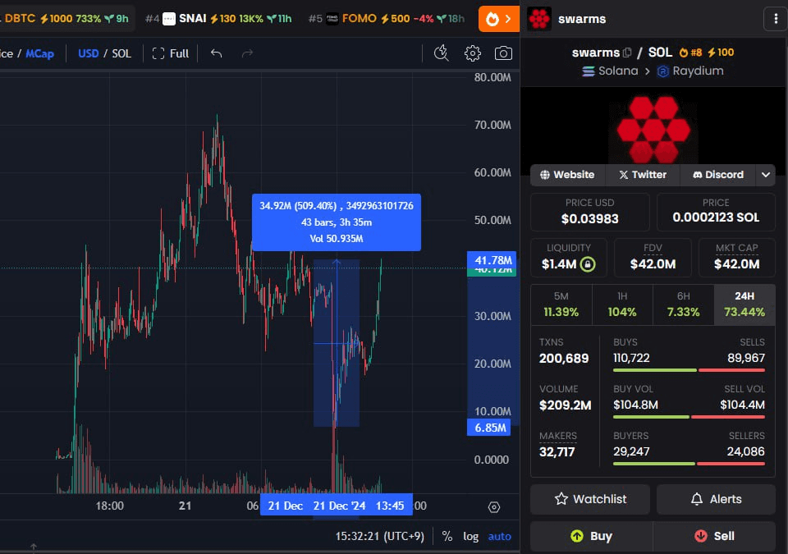
Task: Click the go-to-date target icon below the chart
Action: [494, 507]
